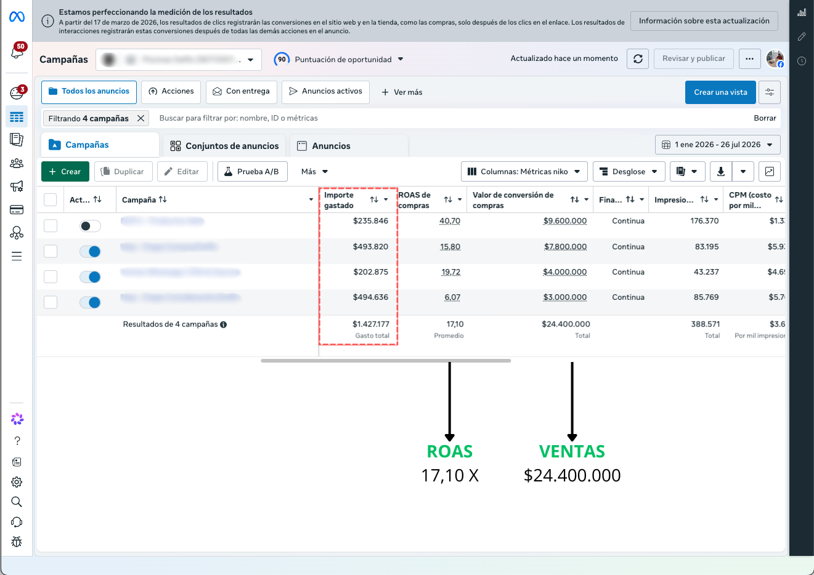Click the horizontal table scrollbar
Image resolution: width=814 pixels, height=575 pixels.
point(386,361)
